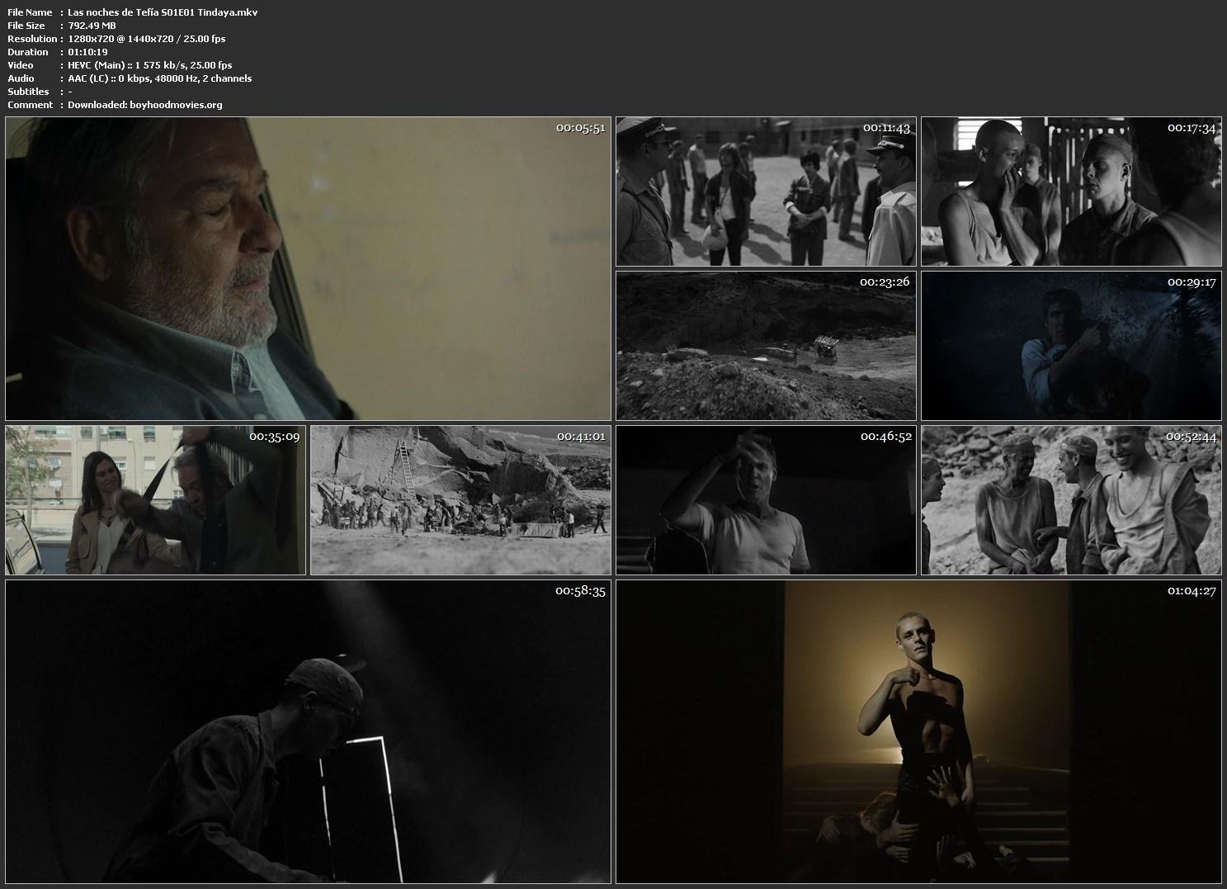
Task: Click the 'Comment' label
Action: tap(30, 105)
